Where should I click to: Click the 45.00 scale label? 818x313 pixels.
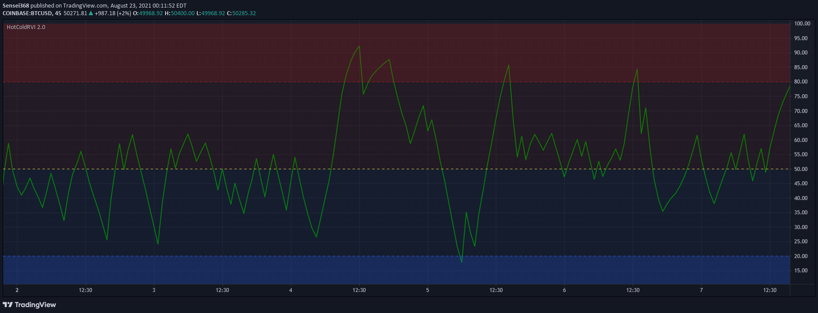[801, 184]
